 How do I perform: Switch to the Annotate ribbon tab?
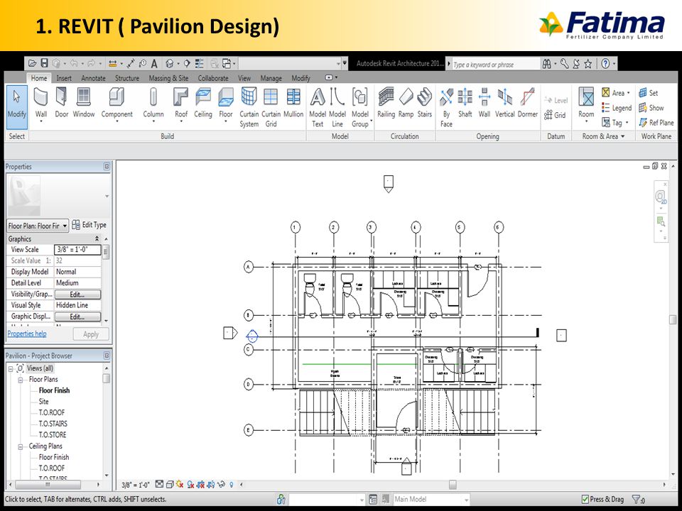(93, 78)
